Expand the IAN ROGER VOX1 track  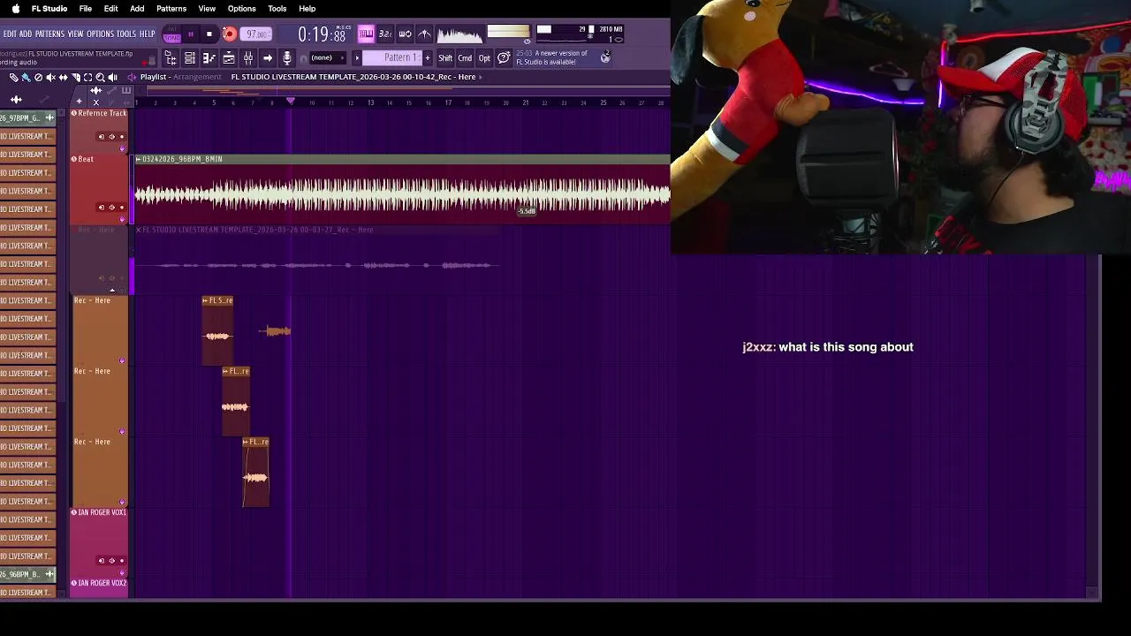74,512
